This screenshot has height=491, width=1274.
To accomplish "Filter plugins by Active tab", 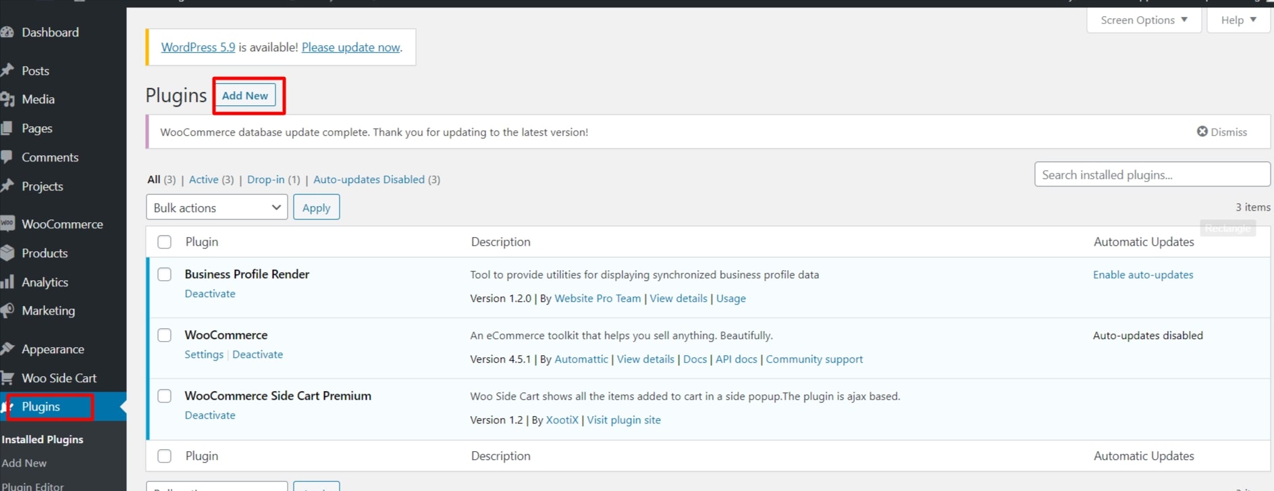I will (x=203, y=180).
